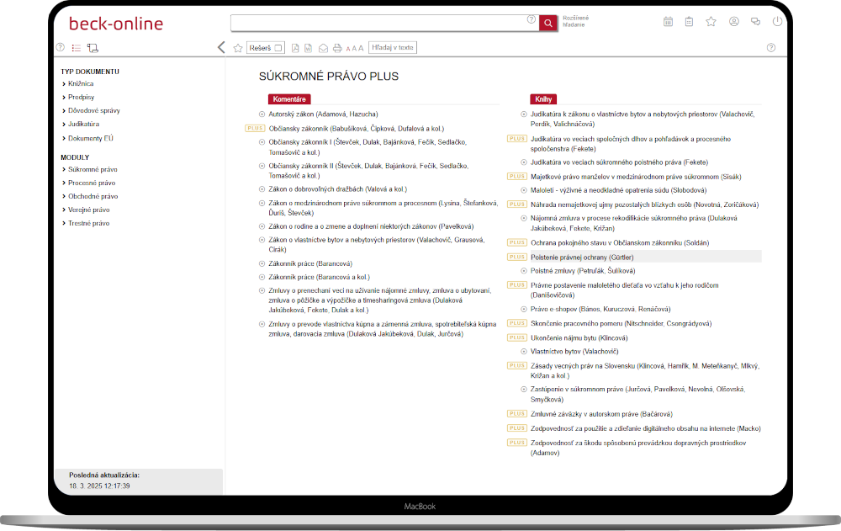Expand the Predpisy item
The height and width of the screenshot is (531, 841).
(81, 97)
